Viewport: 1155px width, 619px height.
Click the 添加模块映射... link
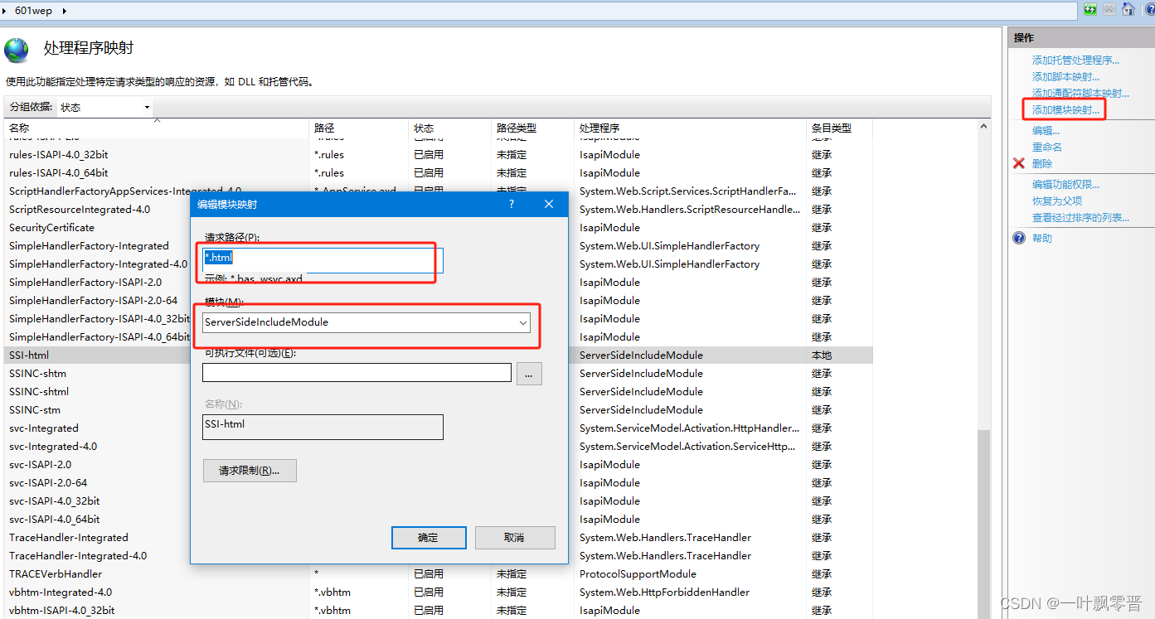1065,110
